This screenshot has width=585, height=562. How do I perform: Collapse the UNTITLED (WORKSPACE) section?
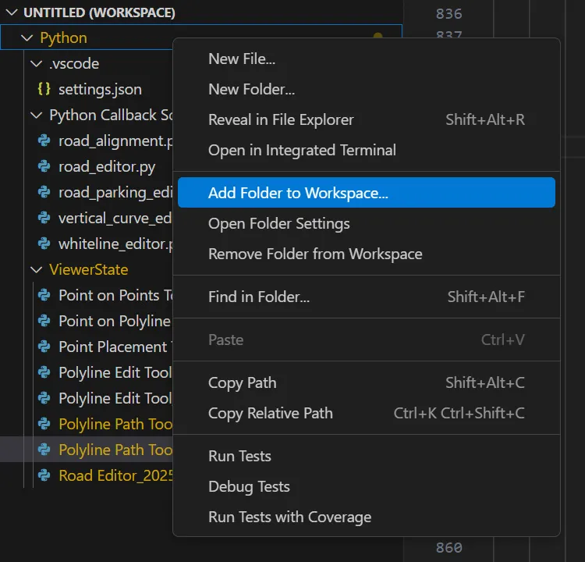12,12
